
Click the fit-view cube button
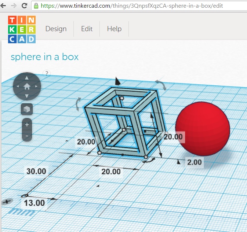tap(27, 109)
